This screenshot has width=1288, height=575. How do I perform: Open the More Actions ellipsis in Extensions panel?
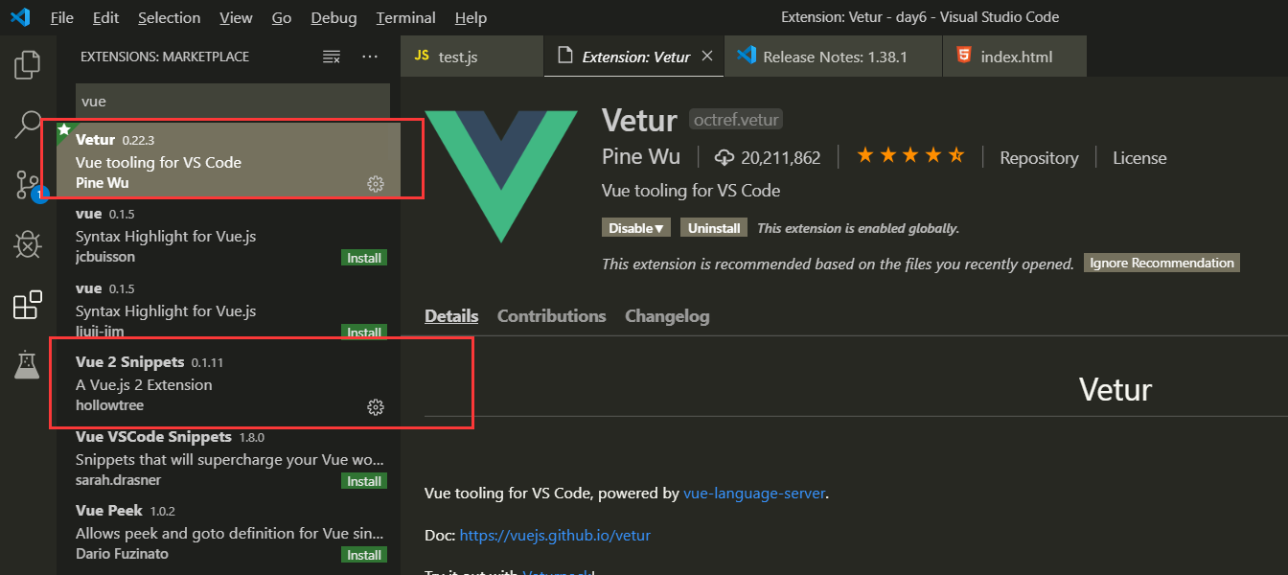tap(371, 57)
